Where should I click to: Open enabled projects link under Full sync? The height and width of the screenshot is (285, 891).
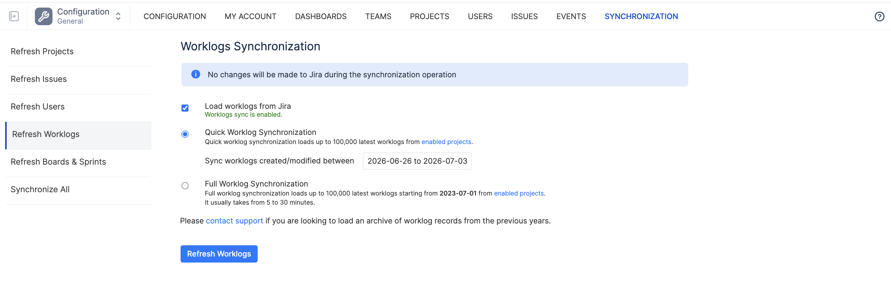[x=519, y=193]
